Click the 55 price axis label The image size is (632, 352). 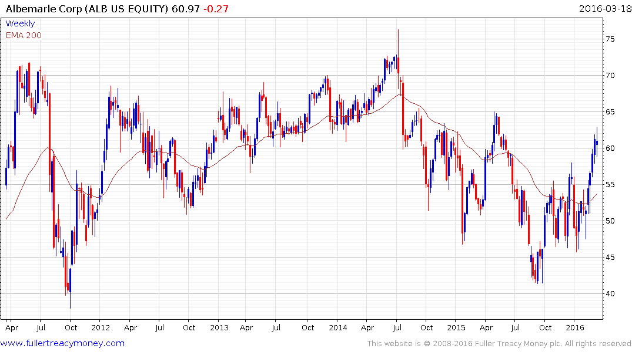point(610,185)
